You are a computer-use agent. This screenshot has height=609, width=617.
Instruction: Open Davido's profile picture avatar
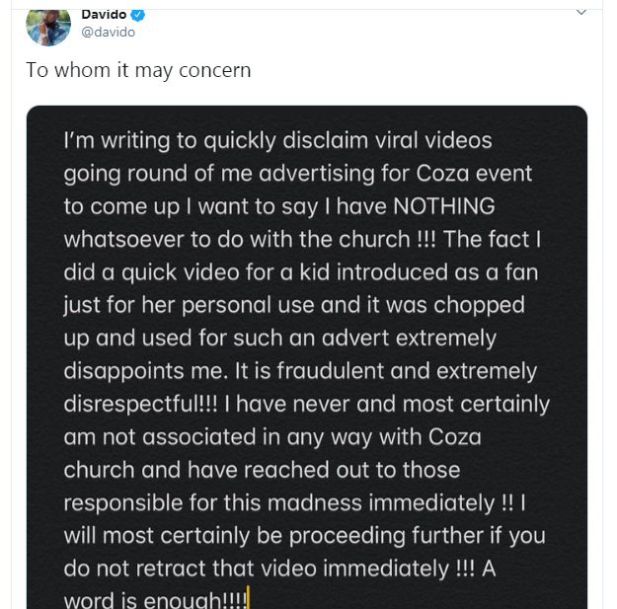tap(48, 27)
